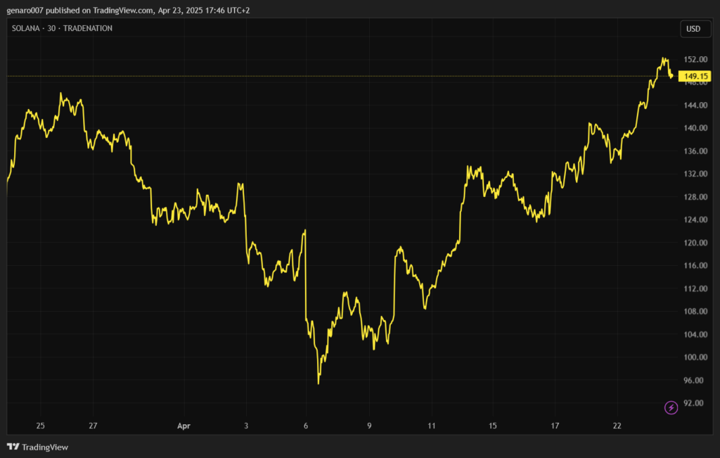The image size is (720, 458).
Task: Click the TradingView logo icon at bottom
Action: tap(13, 447)
